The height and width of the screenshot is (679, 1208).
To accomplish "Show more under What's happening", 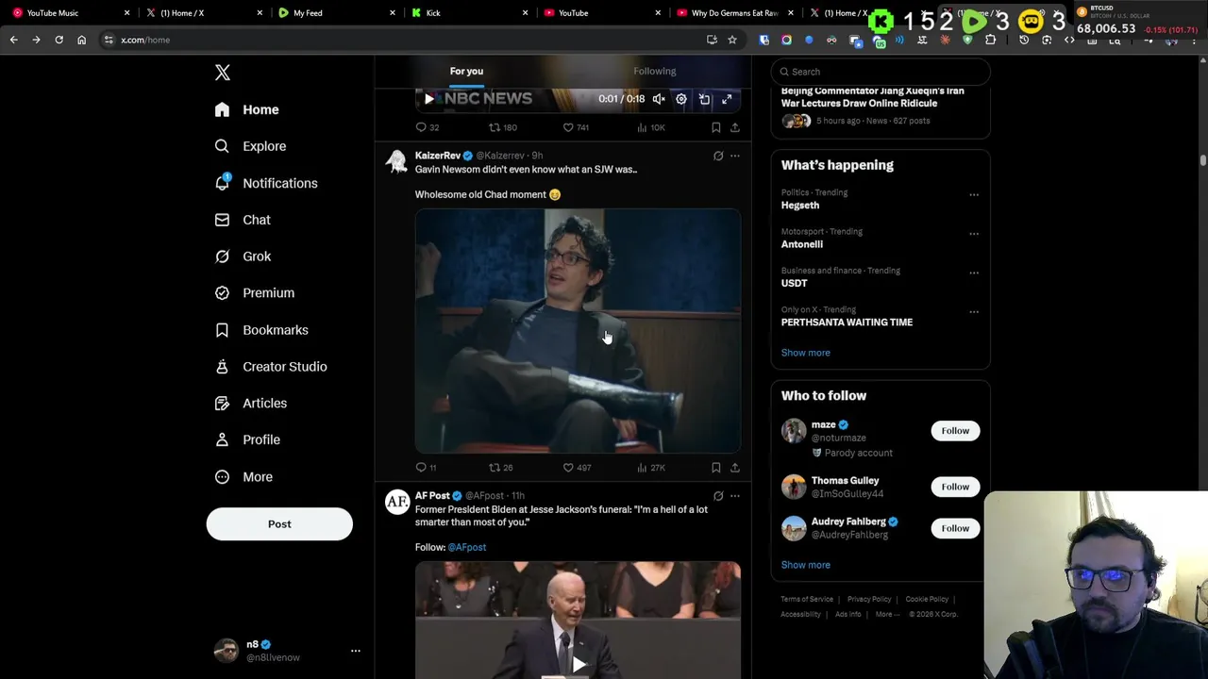I will point(805,353).
